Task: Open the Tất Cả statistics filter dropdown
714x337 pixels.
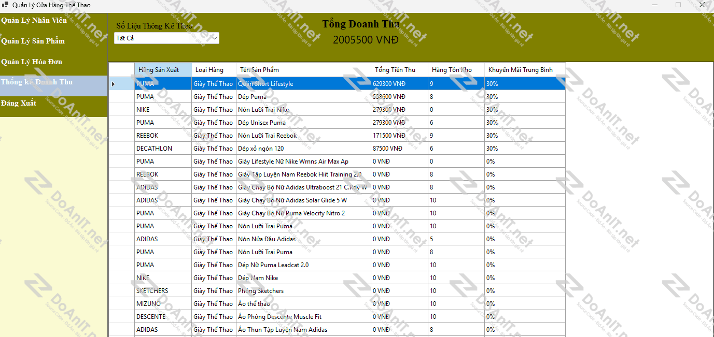Action: (x=166, y=38)
